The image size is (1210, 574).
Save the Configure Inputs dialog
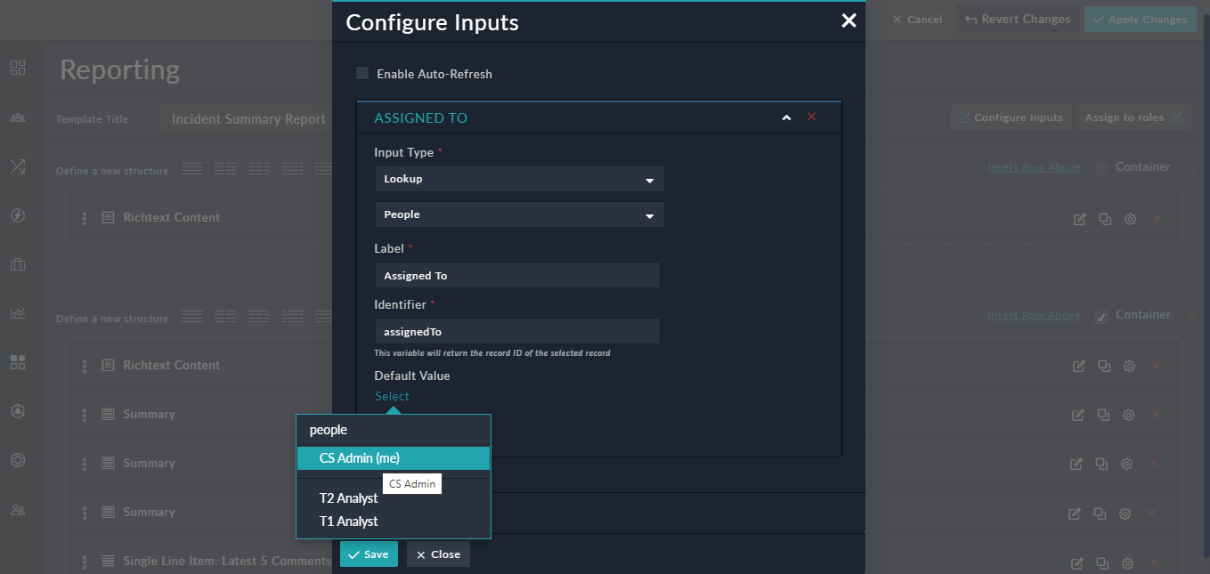tap(369, 554)
